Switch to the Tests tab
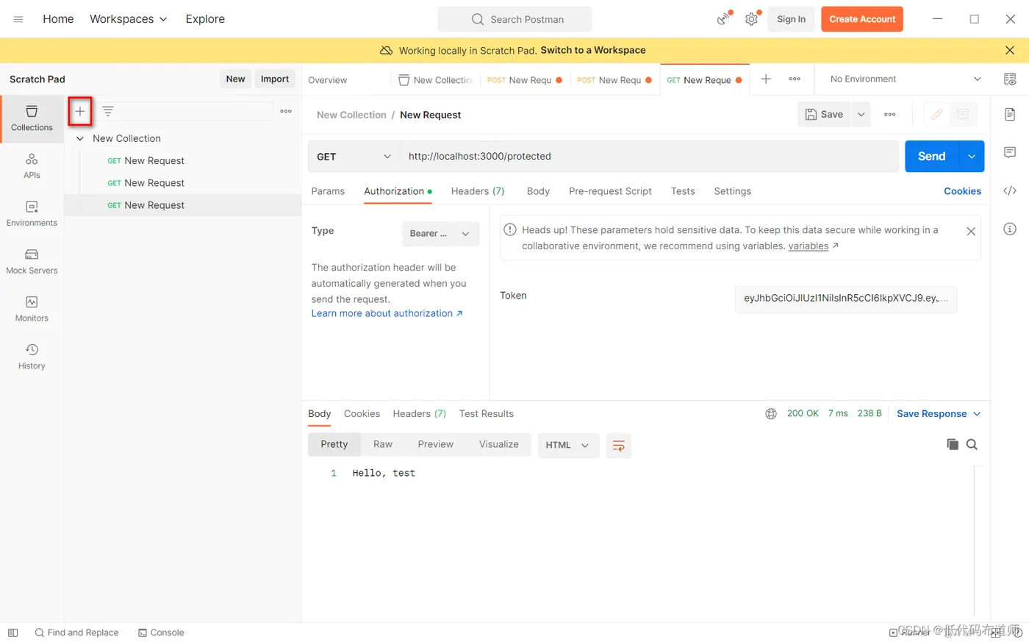This screenshot has width=1029, height=642. 683,191
